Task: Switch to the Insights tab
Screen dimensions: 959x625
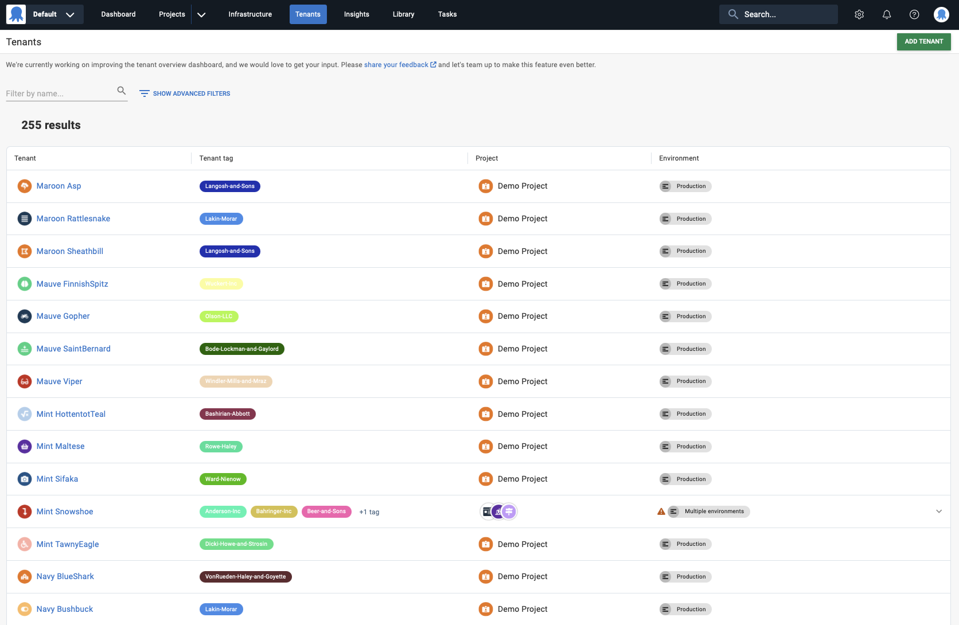Action: [x=356, y=14]
